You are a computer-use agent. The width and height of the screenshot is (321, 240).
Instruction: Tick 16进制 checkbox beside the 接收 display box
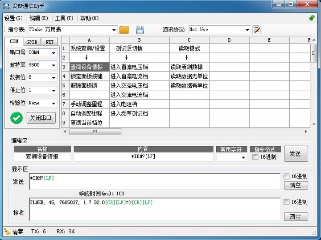tap(286, 202)
